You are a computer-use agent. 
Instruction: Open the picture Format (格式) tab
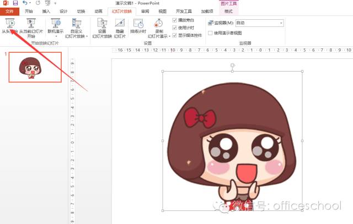click(x=228, y=12)
